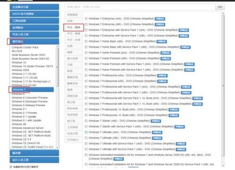The width and height of the screenshot is (235, 170).
Task: Select Windows 2000 in the list
Action: tap(20, 70)
